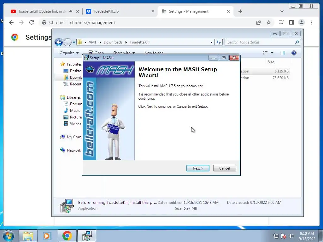Change Explorer view icon
This screenshot has height=242, width=323.
(265, 53)
